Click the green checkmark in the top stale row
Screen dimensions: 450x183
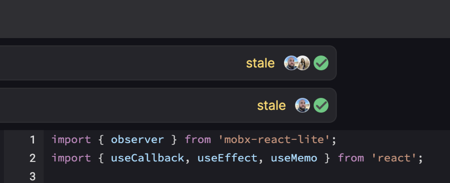[321, 63]
